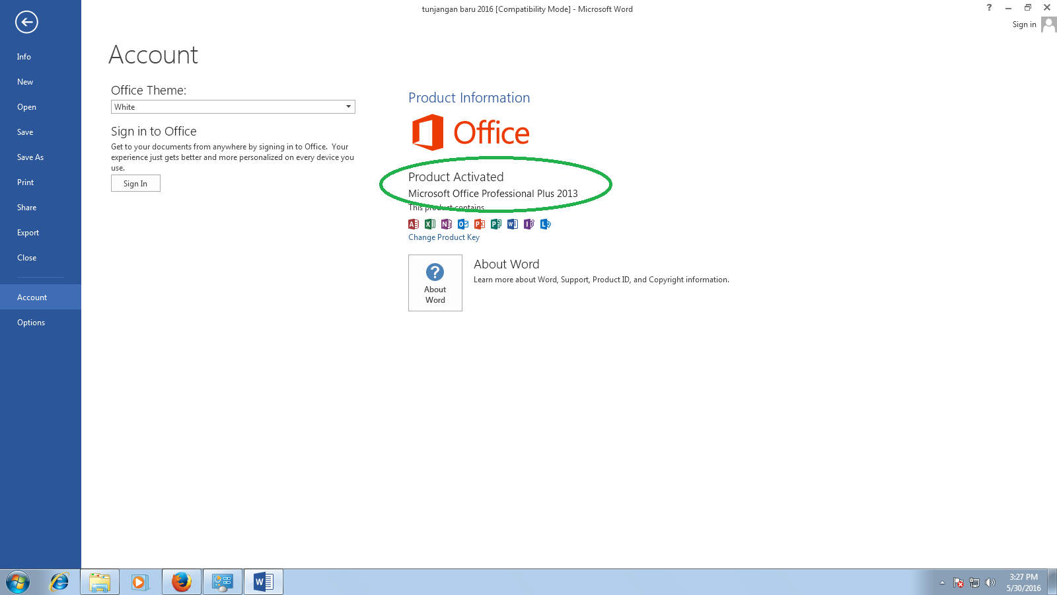Click the Word product icon in product list

[x=513, y=224]
